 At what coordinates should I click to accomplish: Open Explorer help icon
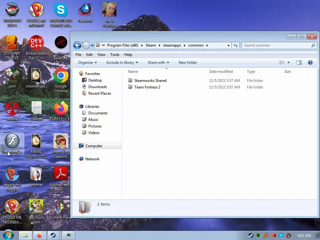click(310, 62)
